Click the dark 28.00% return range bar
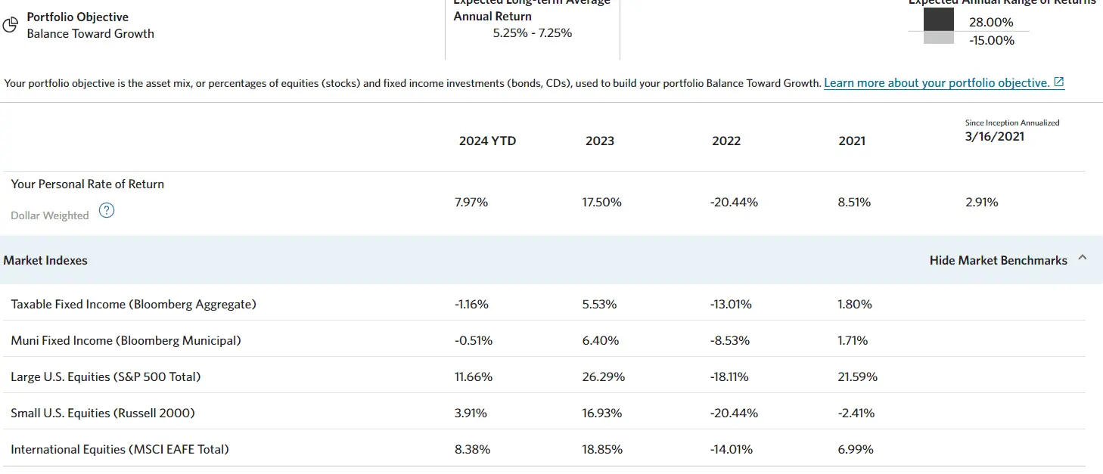 coord(938,20)
